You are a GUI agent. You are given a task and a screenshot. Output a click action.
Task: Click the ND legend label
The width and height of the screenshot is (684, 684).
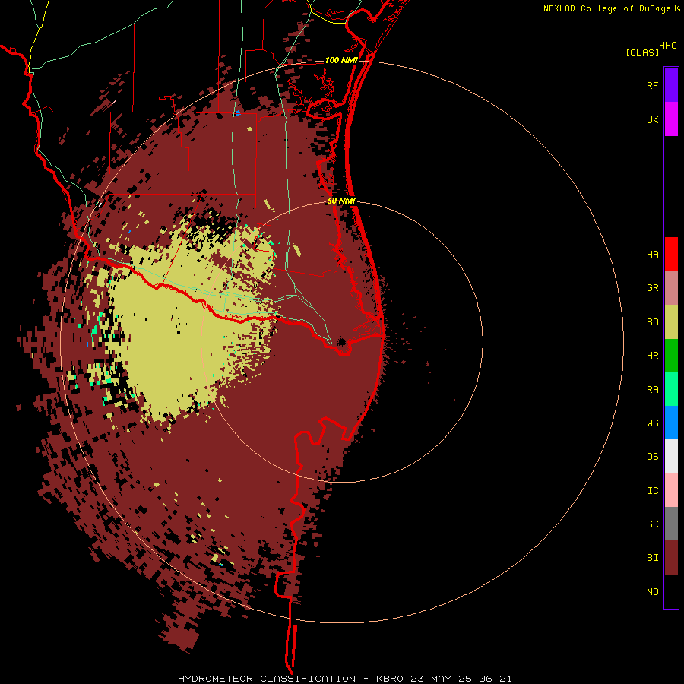point(652,592)
